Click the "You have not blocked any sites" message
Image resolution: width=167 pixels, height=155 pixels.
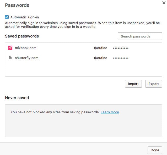[x=55, y=112]
